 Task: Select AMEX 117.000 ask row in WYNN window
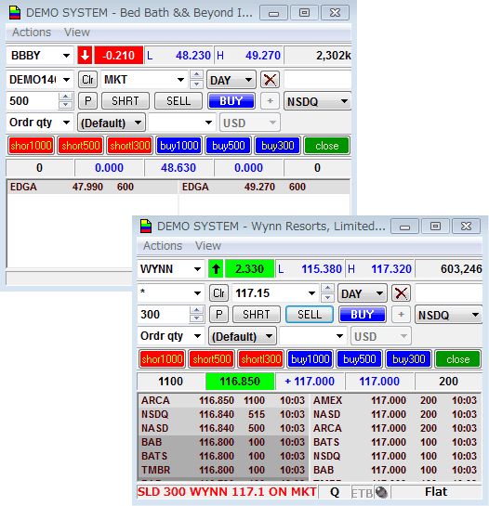tap(395, 400)
